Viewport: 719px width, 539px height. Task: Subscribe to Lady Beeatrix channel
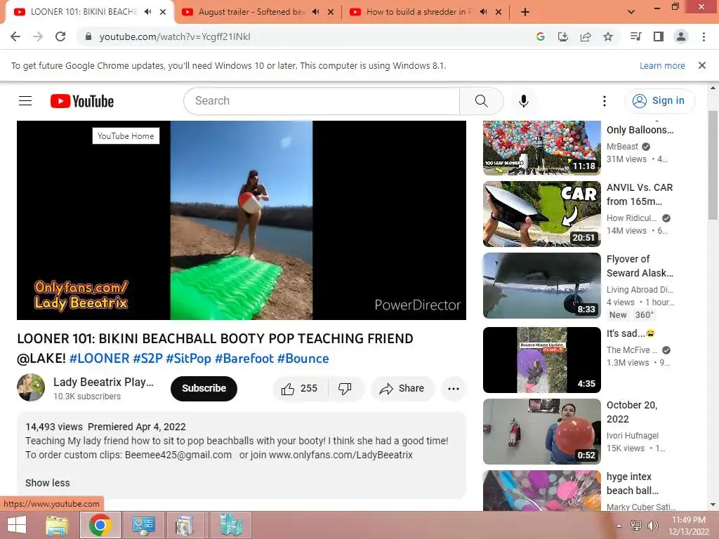204,389
